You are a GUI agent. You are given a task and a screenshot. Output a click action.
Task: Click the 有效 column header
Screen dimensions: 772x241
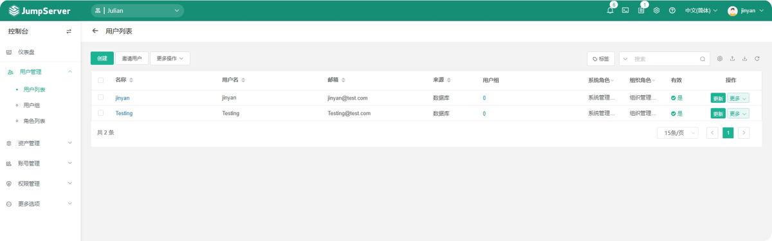(x=676, y=80)
